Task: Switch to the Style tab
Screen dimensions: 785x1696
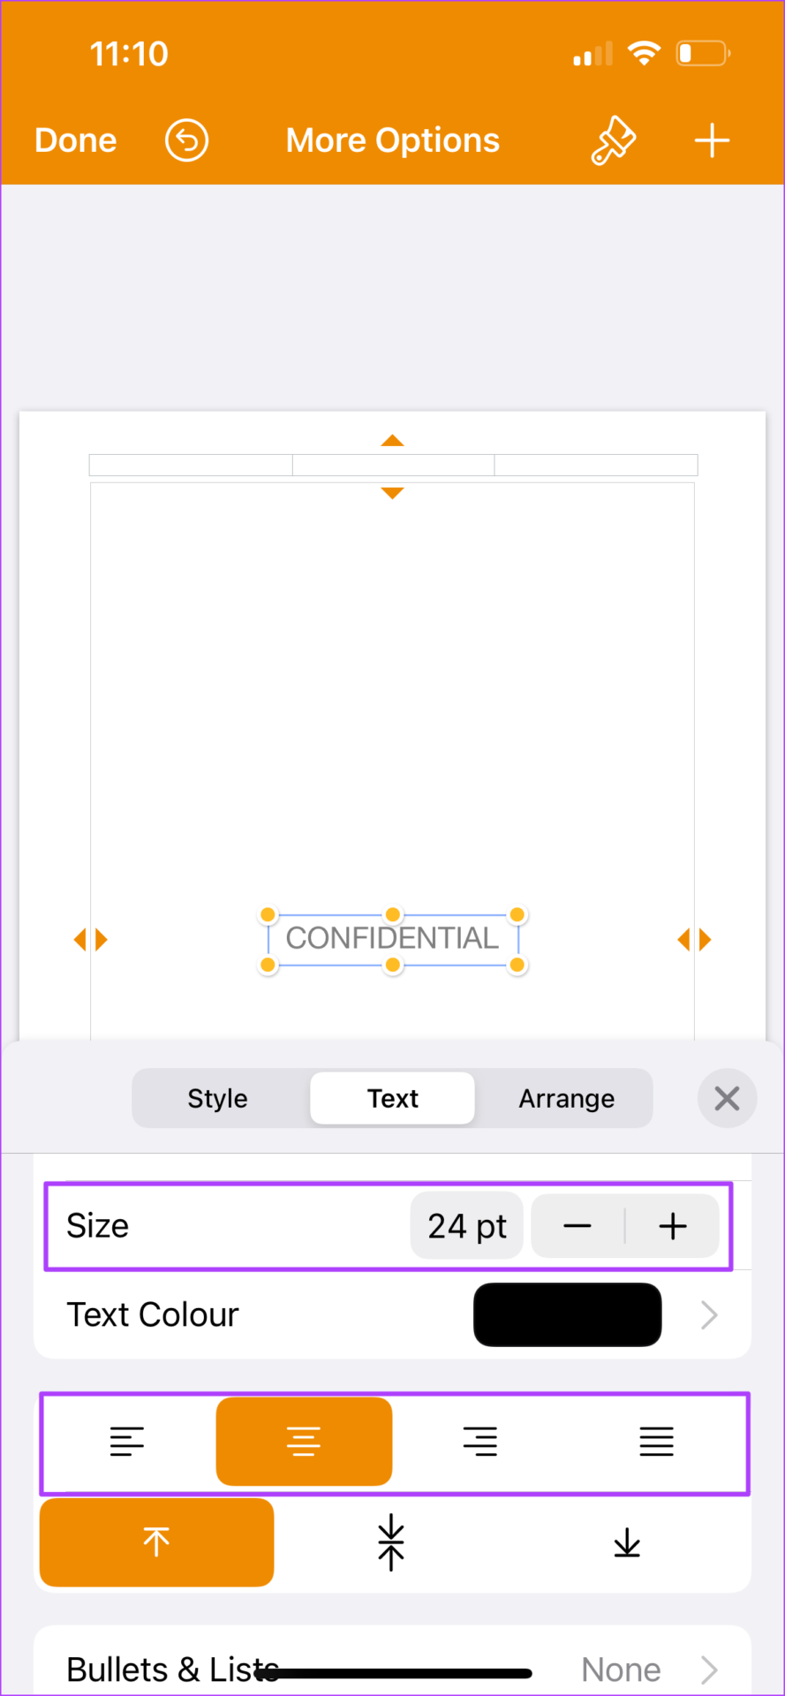Action: click(x=217, y=1098)
